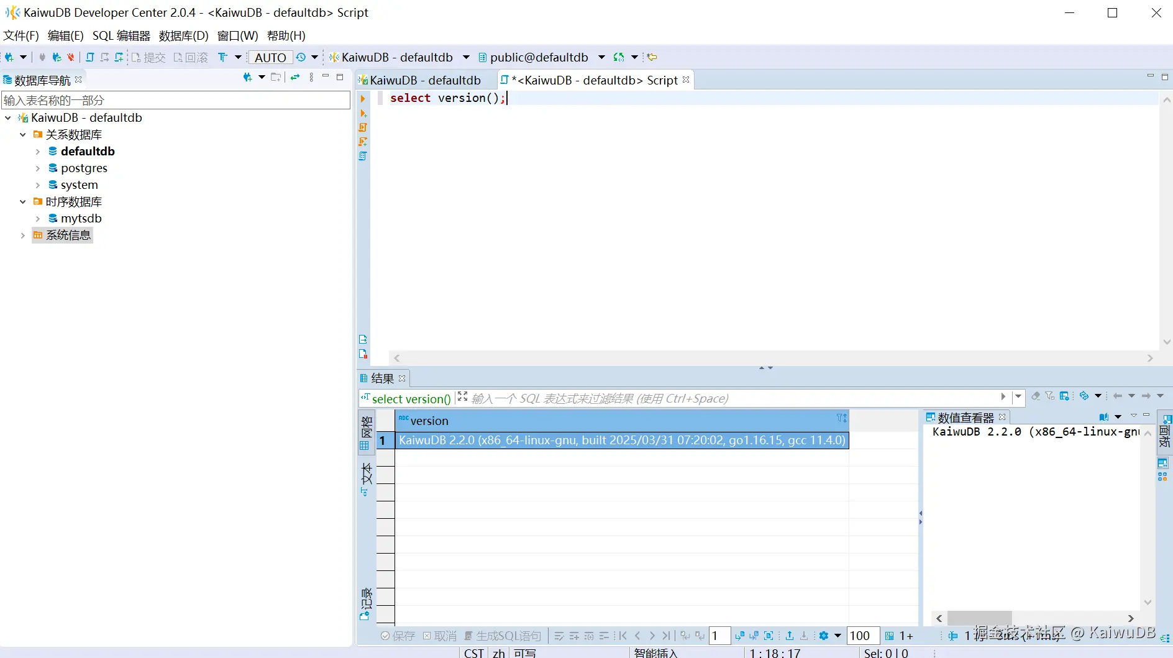Viewport: 1173px width, 658px height.
Task: Click the transaction log clock icon
Action: tap(301, 57)
